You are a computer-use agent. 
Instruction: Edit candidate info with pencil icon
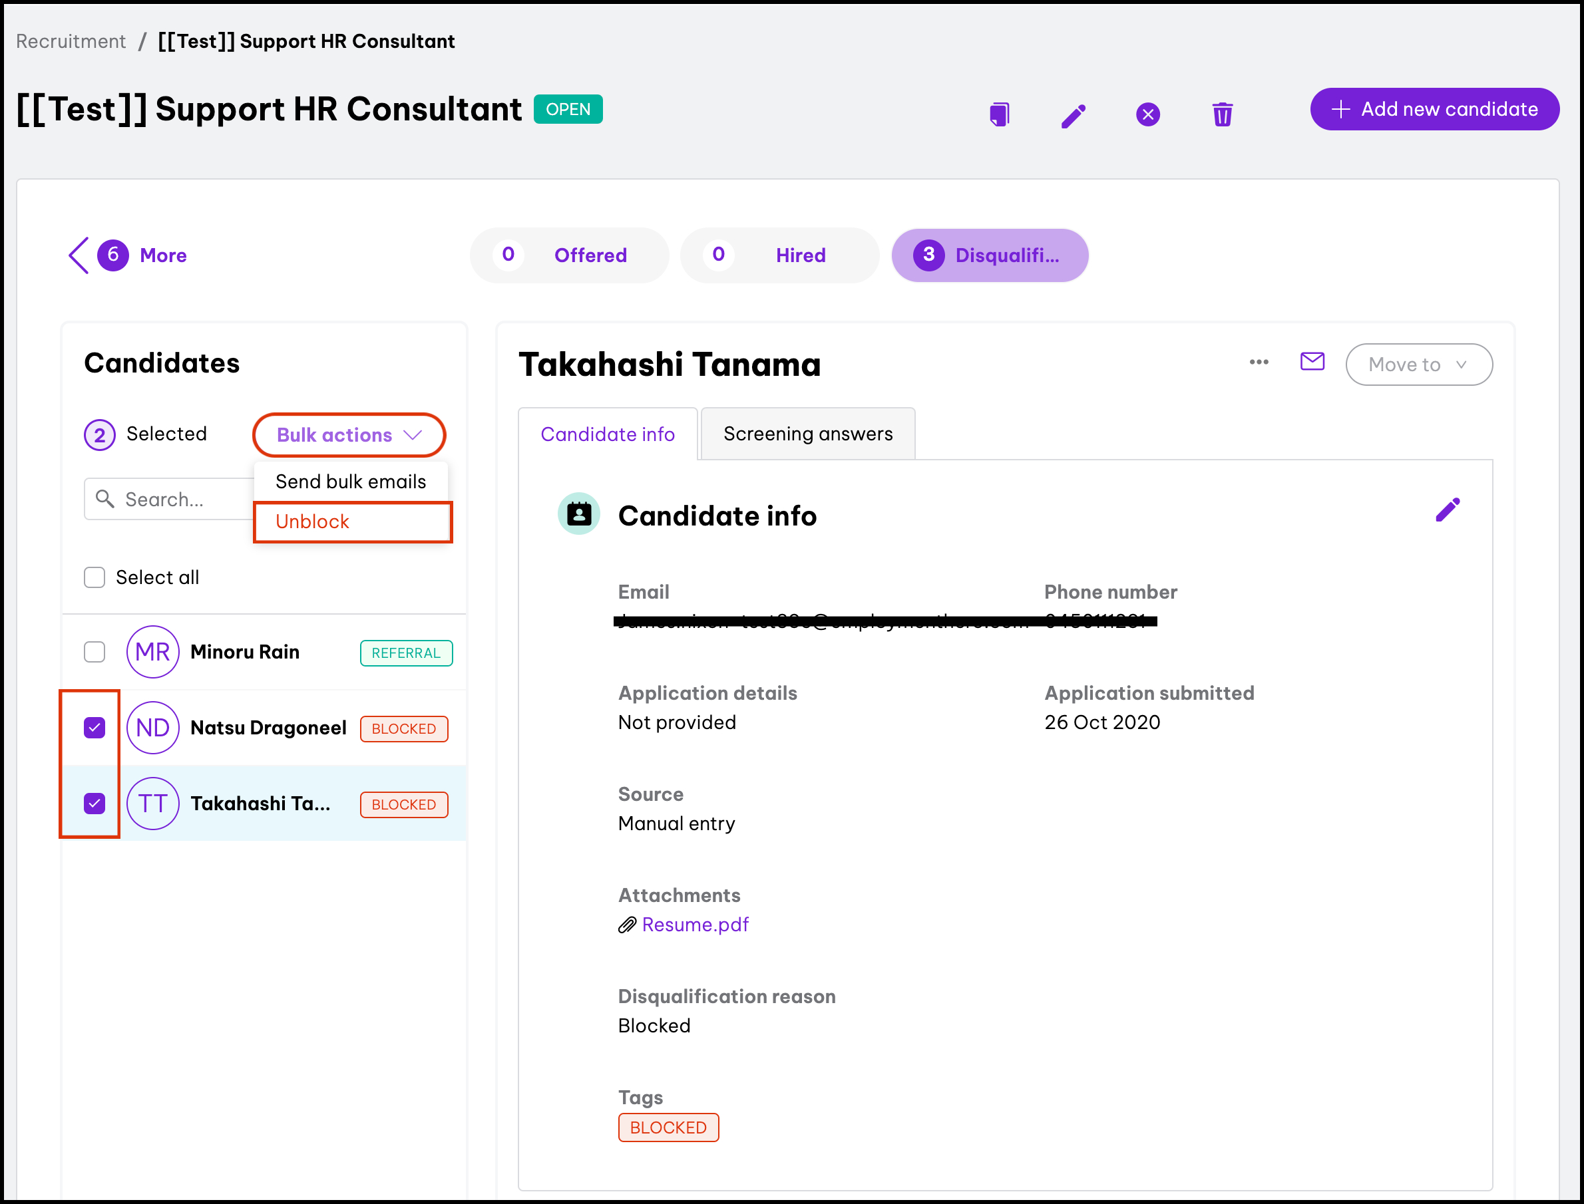tap(1447, 510)
